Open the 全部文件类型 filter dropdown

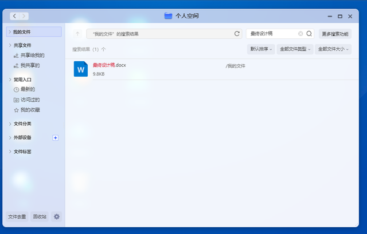point(295,49)
